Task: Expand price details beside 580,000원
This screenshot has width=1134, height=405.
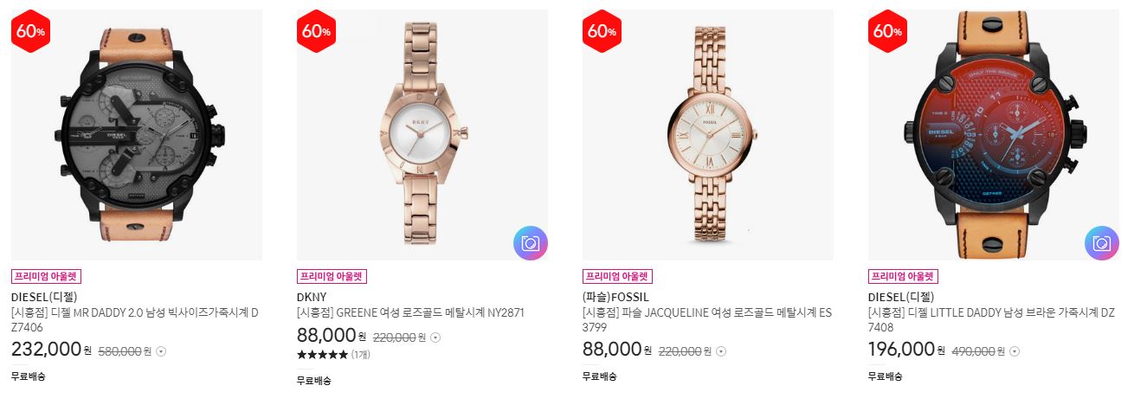Action: tap(161, 351)
